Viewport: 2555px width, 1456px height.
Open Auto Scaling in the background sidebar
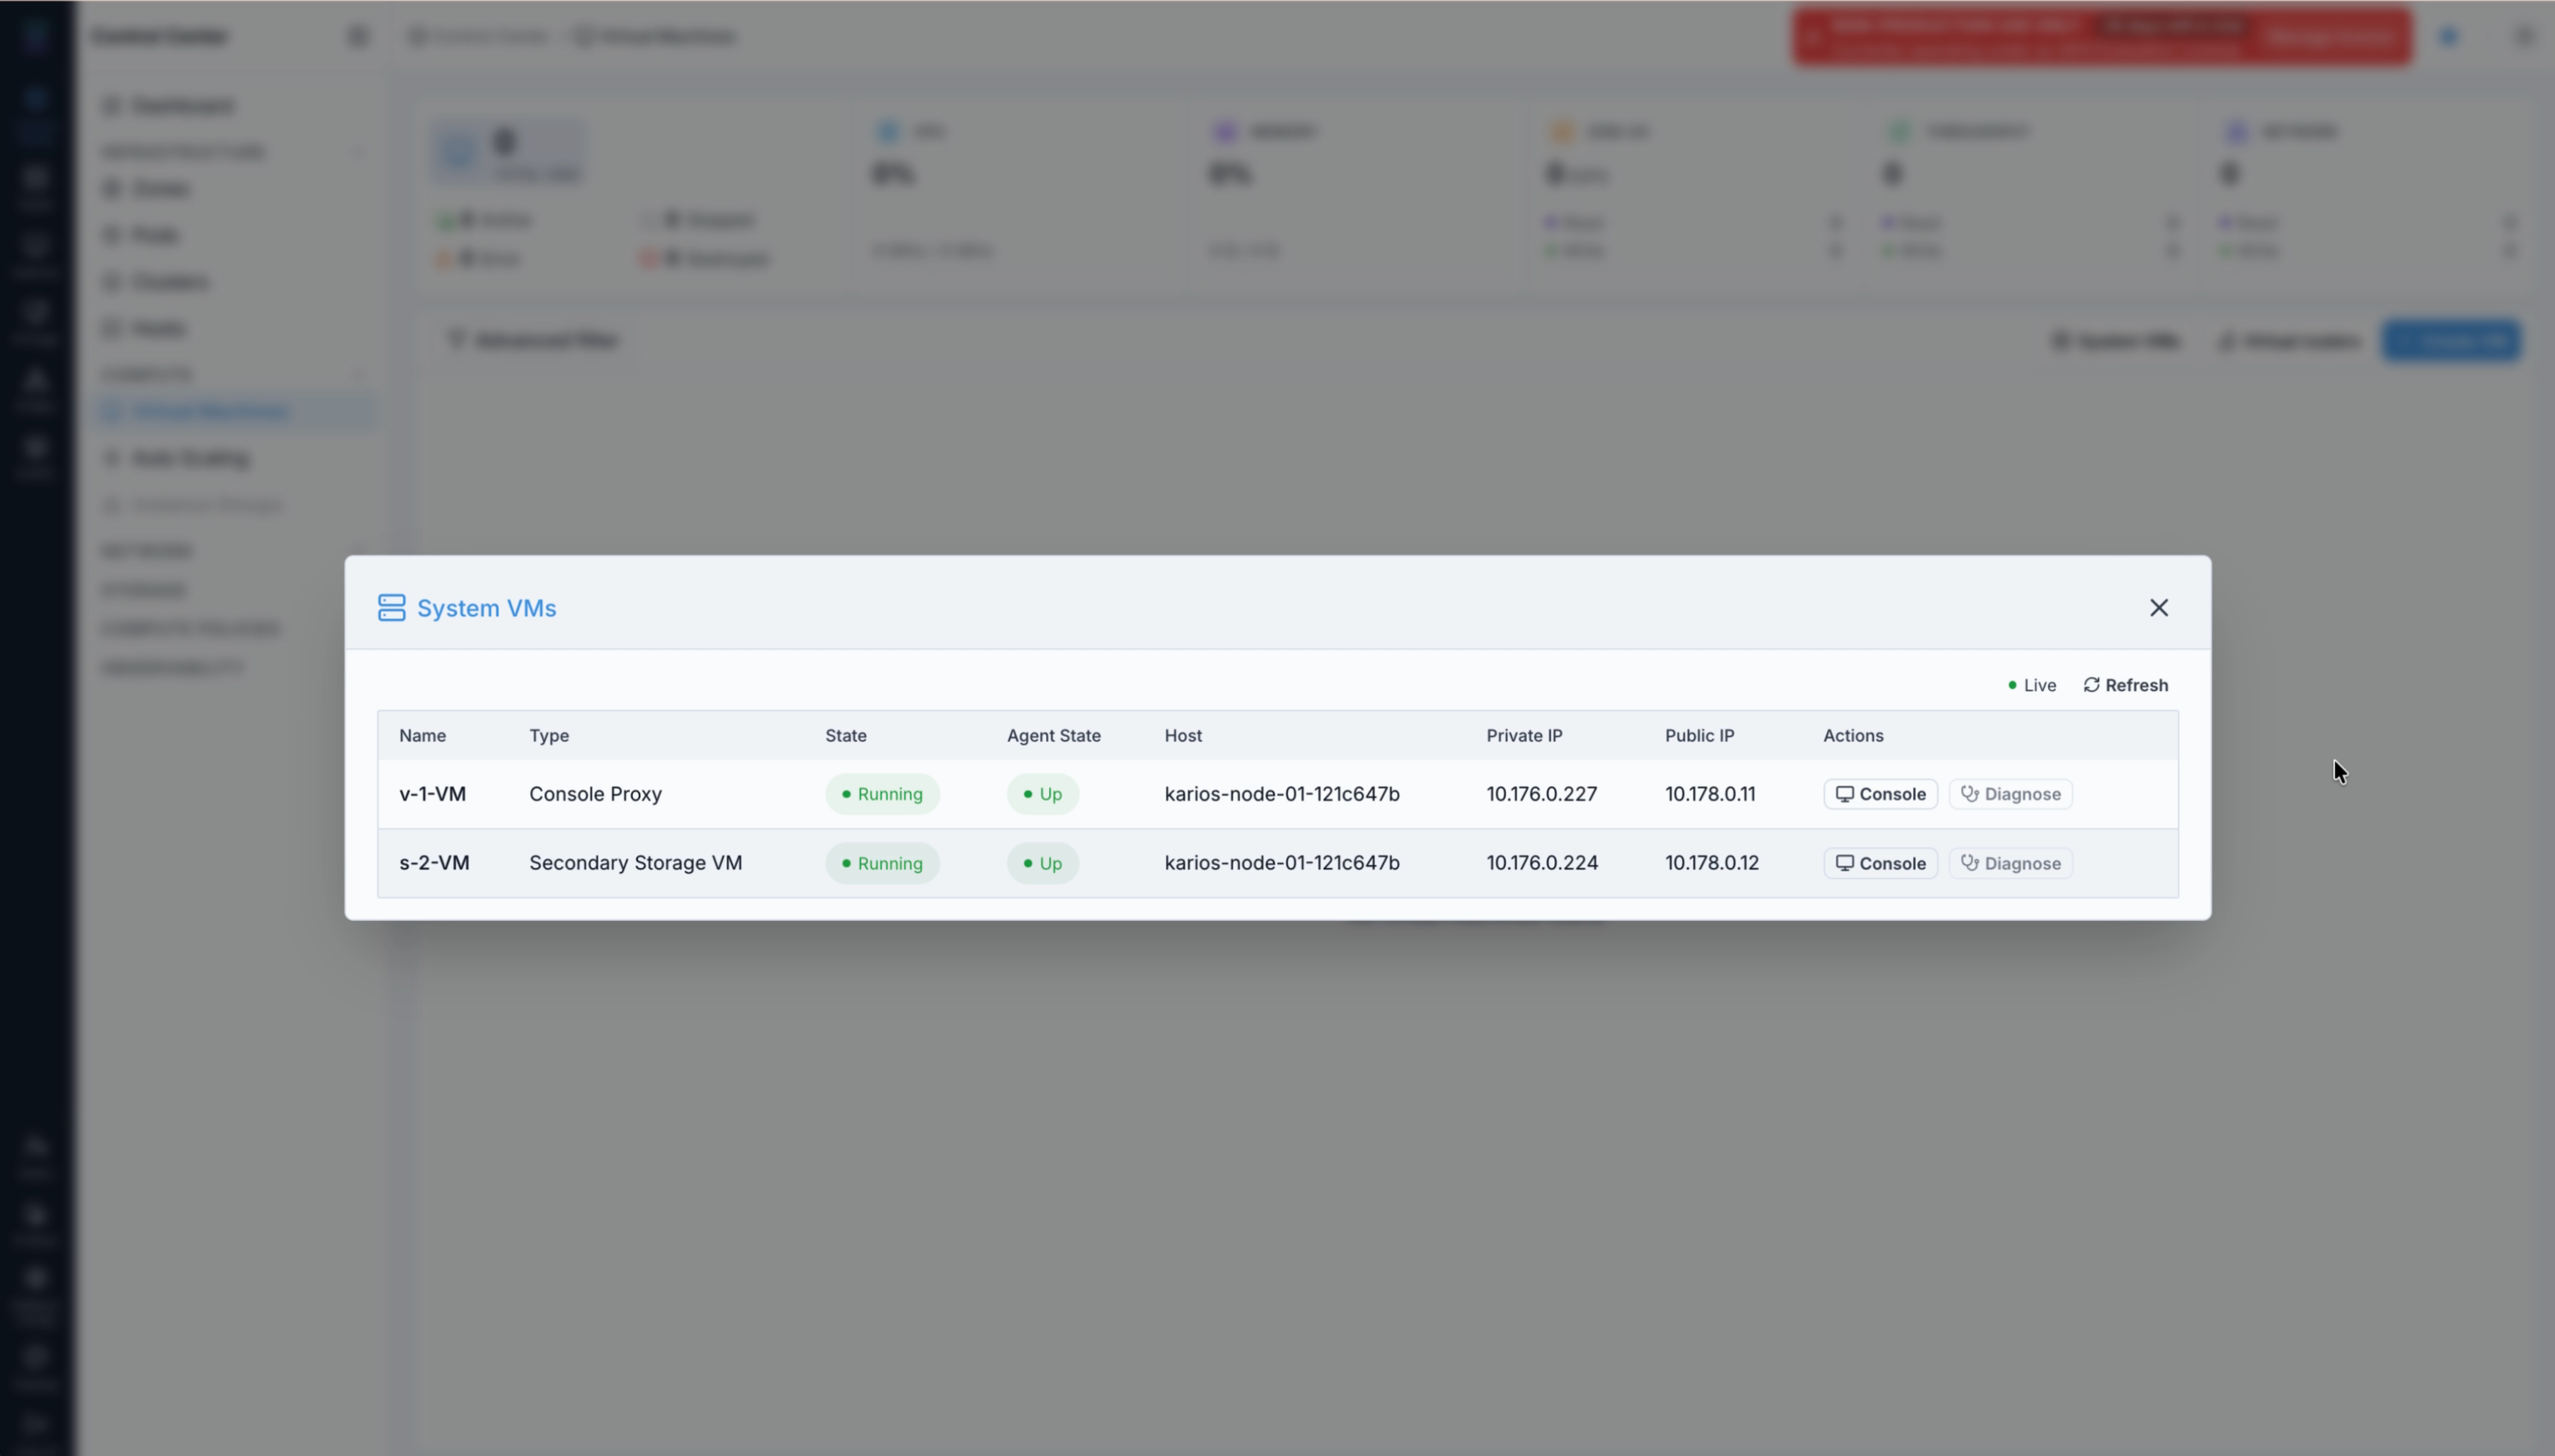190,458
